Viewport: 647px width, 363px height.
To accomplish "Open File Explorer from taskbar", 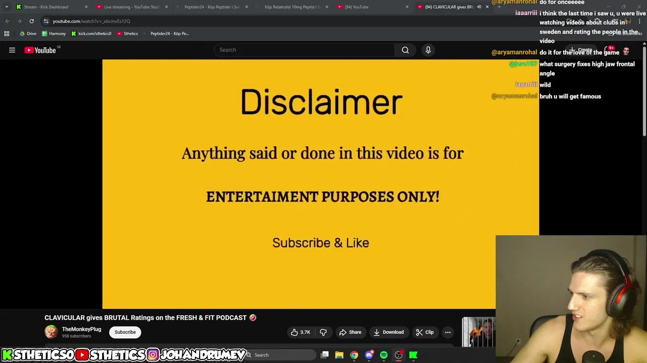I will click(x=339, y=355).
